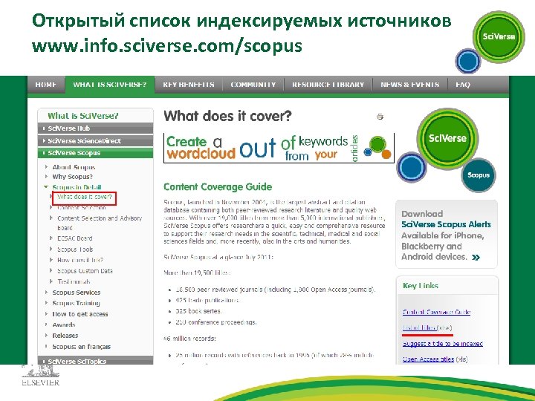Click the What does it cover? heading

227,116
